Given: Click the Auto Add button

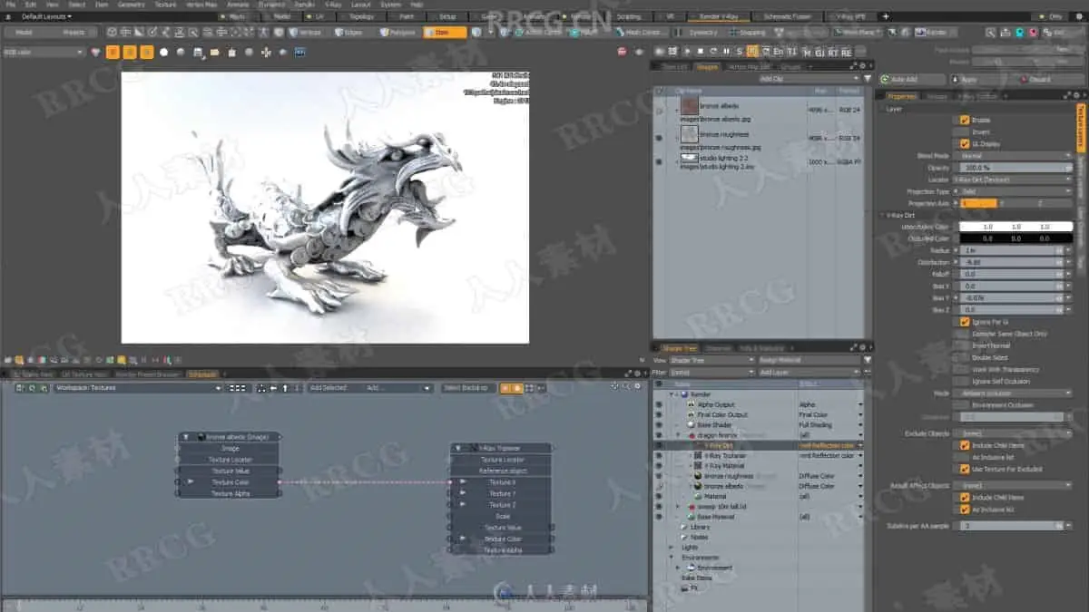Looking at the screenshot, I should (902, 80).
